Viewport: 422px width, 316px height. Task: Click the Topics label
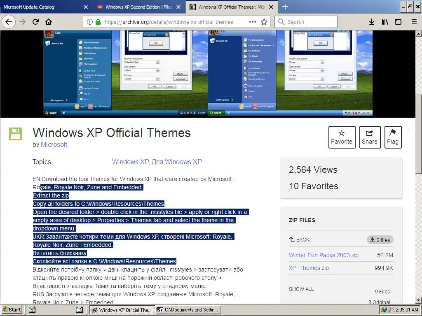[x=42, y=162]
